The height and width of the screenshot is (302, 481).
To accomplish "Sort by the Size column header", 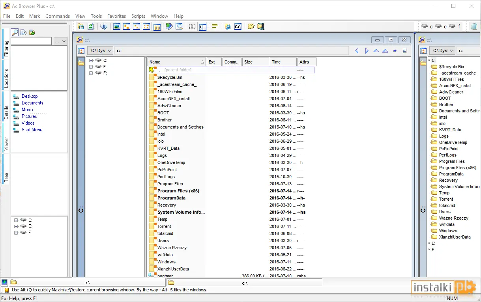I will [x=256, y=62].
